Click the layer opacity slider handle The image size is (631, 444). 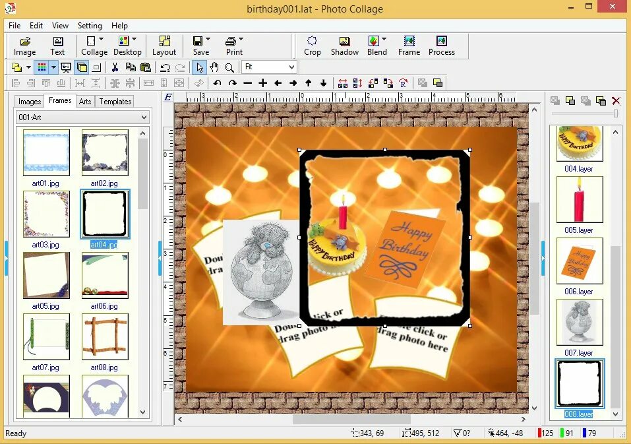616,113
